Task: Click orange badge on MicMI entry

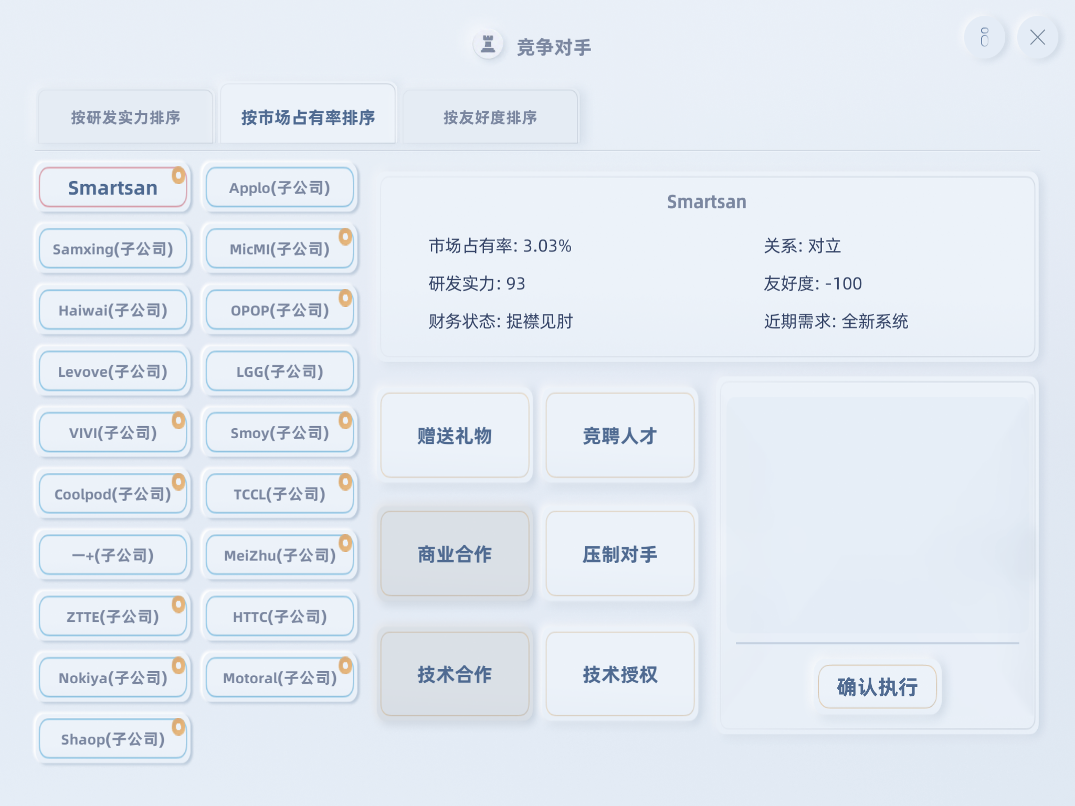Action: coord(345,237)
